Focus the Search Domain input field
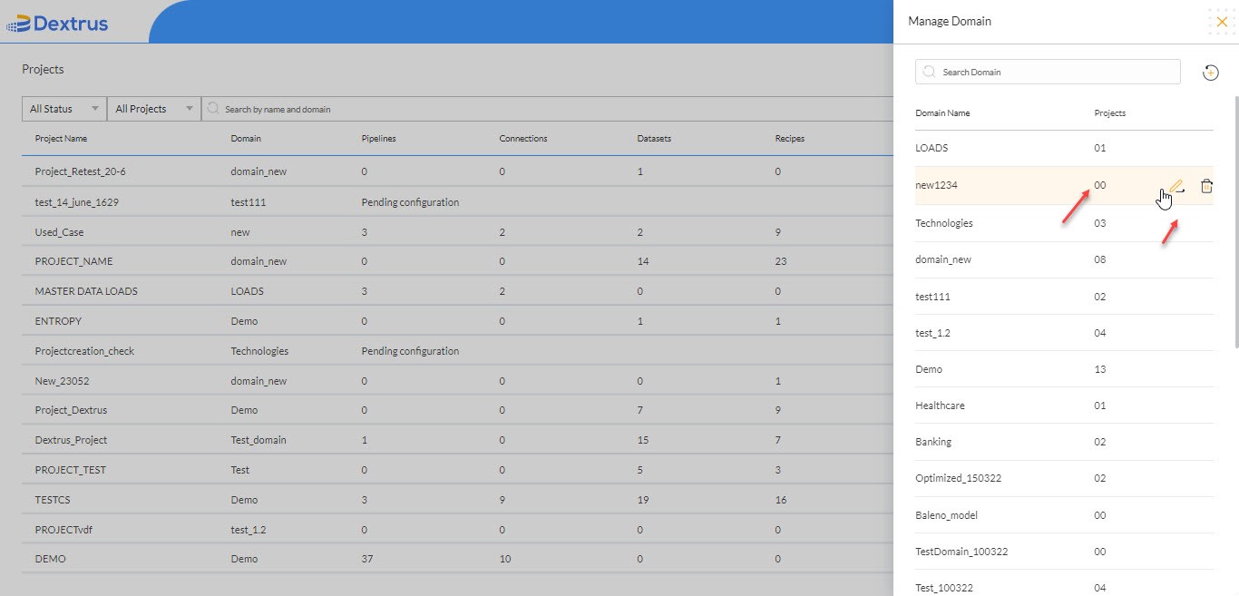 pos(1048,72)
